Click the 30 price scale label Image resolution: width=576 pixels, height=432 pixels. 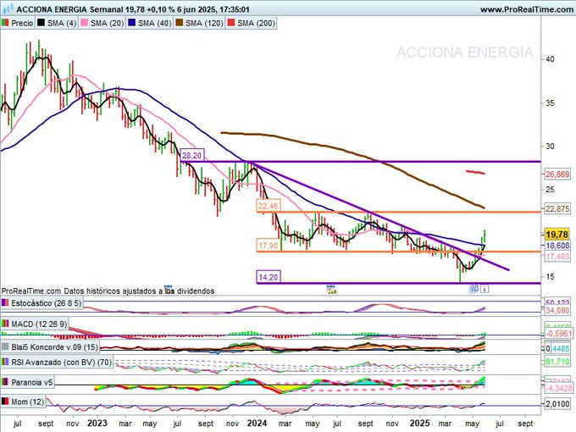click(550, 147)
